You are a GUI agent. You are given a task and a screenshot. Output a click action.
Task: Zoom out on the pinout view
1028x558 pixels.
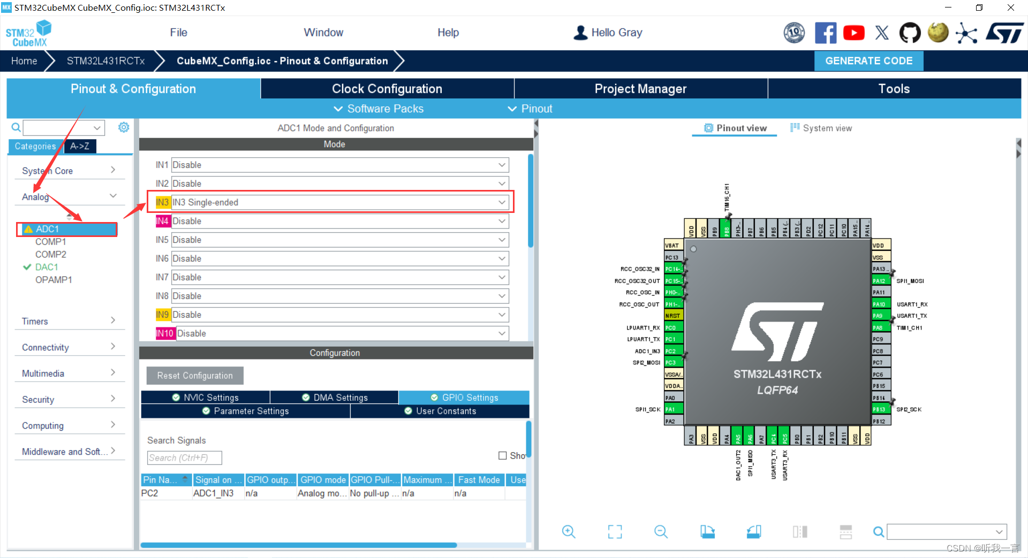click(661, 531)
